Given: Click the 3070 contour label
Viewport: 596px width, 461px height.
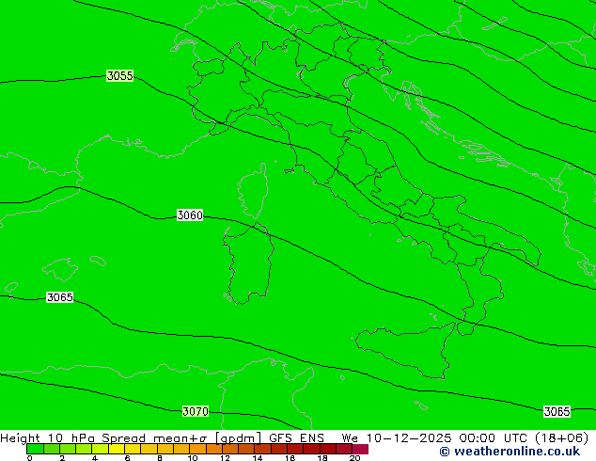Looking at the screenshot, I should click(x=196, y=411).
